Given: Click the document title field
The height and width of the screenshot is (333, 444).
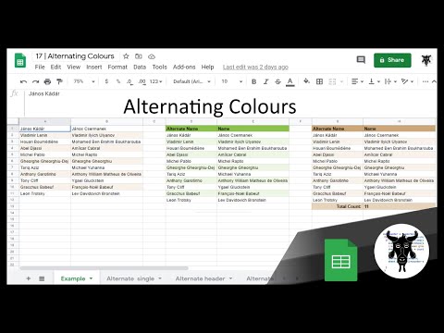Looking at the screenshot, I should (x=75, y=56).
